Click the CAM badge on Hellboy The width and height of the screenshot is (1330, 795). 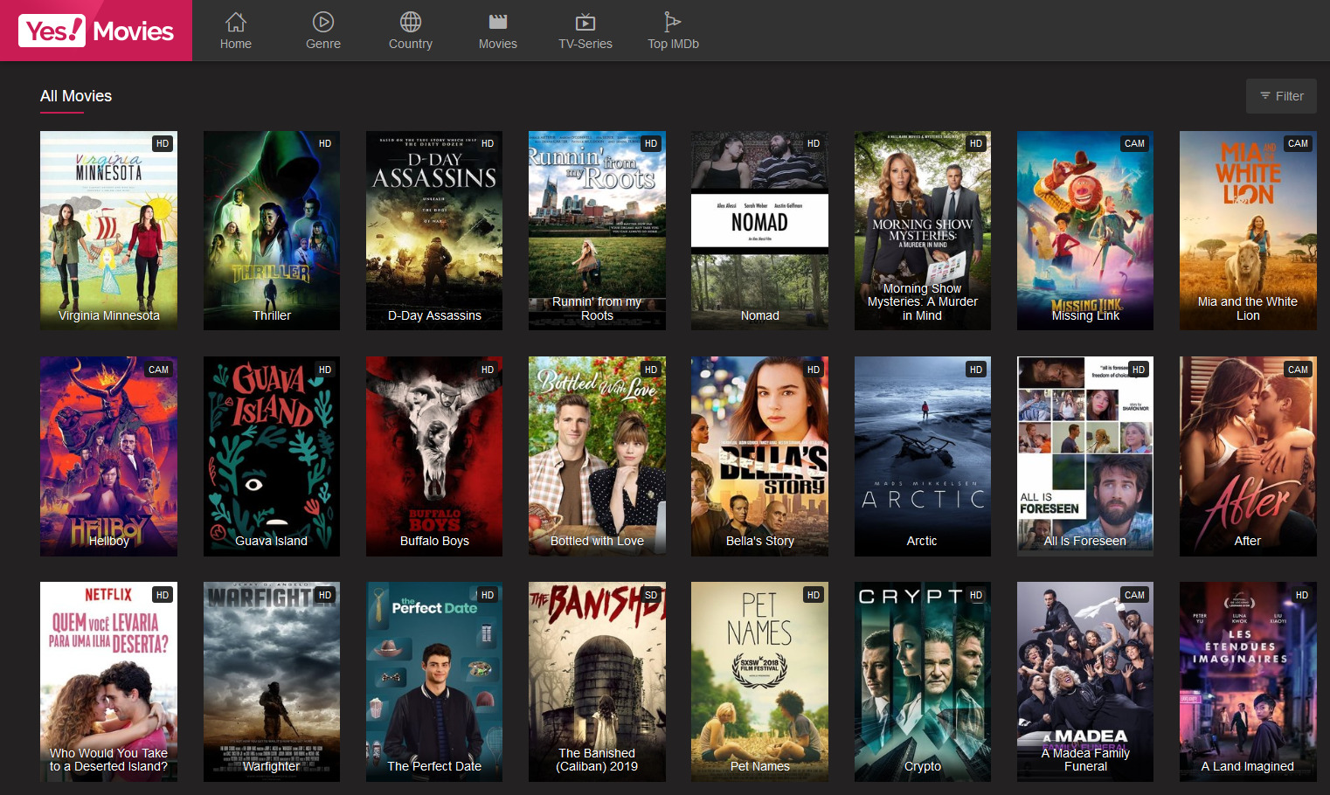[x=158, y=370]
